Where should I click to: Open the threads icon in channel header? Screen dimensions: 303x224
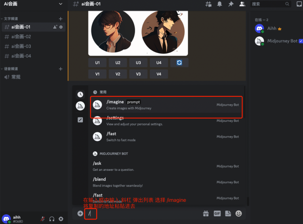pos(208,4)
